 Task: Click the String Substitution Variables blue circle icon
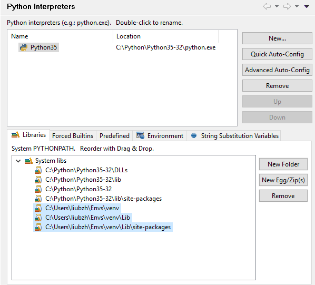(x=194, y=135)
